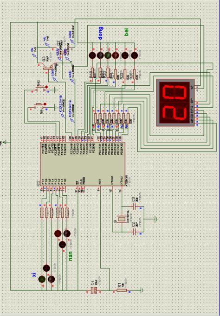Screen dimensions: 220x316
Task: Select capacitor C1 symbol
Action: point(94,290)
